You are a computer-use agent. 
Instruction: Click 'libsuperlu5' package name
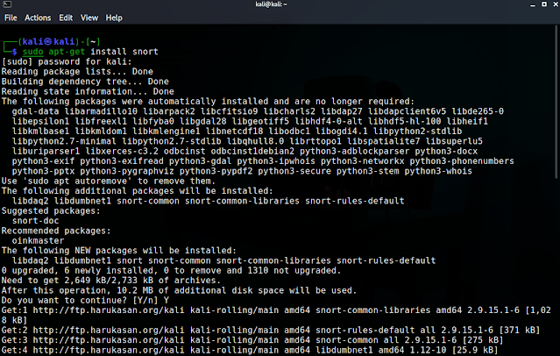point(454,141)
